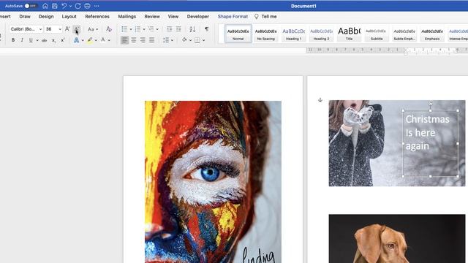Center align text
The image size is (468, 263).
pos(133,40)
